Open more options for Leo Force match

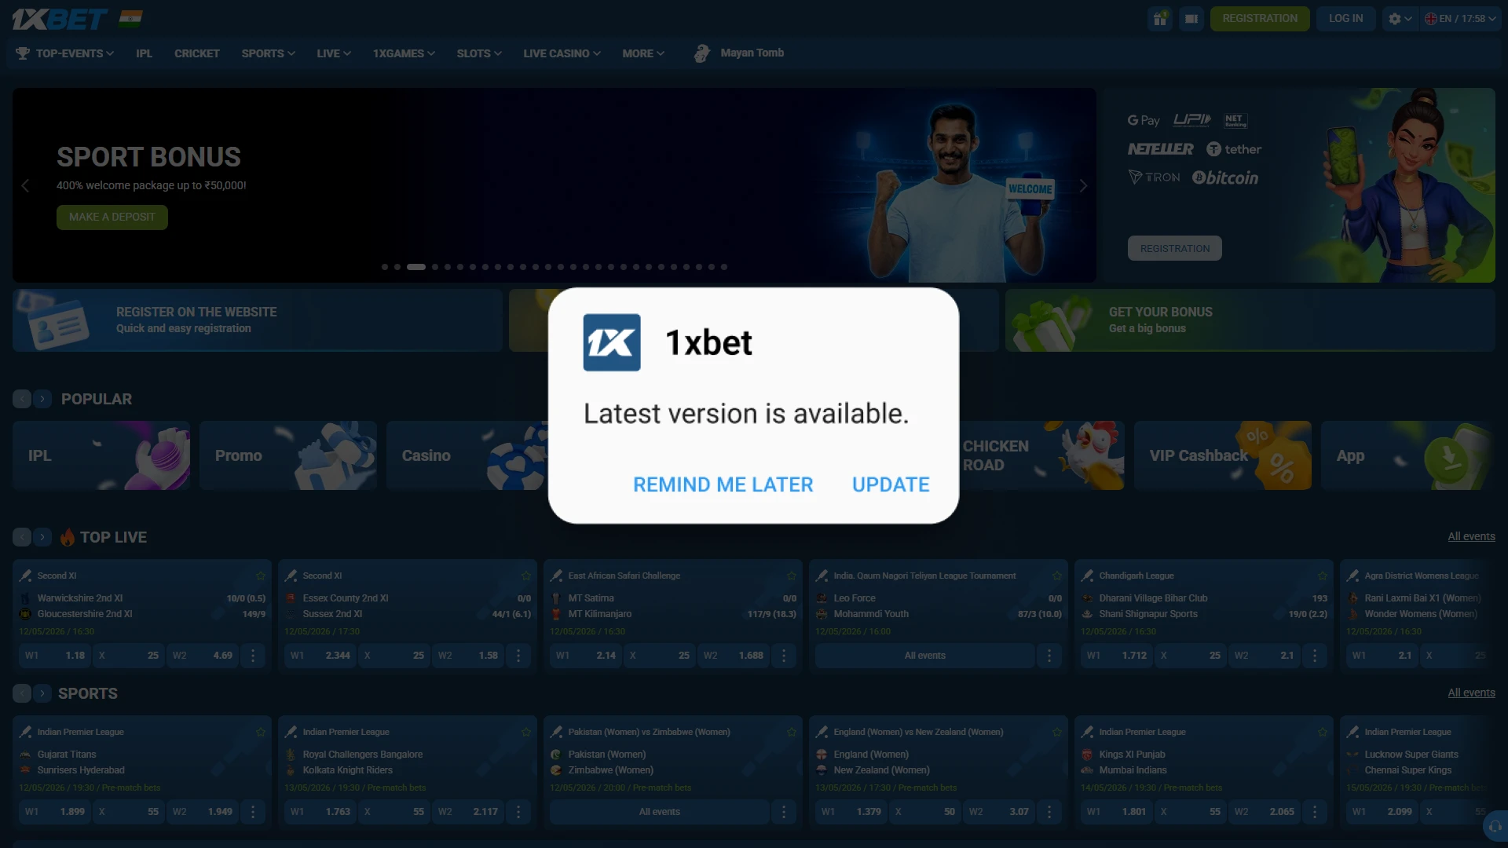coord(1049,656)
